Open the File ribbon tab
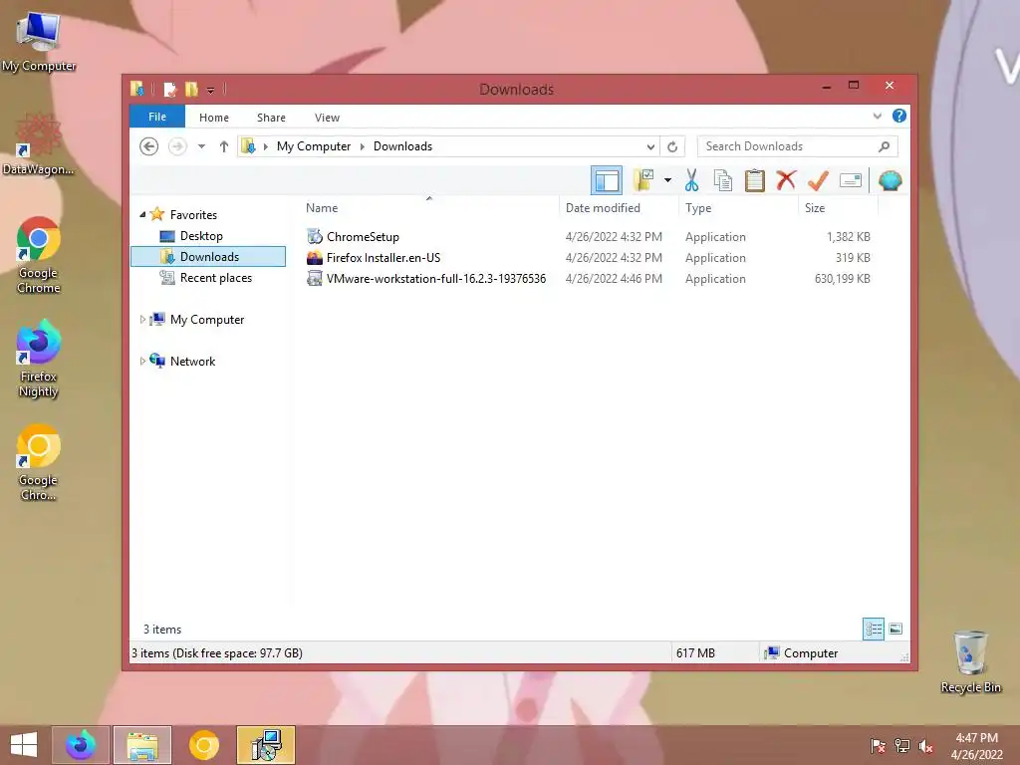Image resolution: width=1020 pixels, height=765 pixels. 157,118
